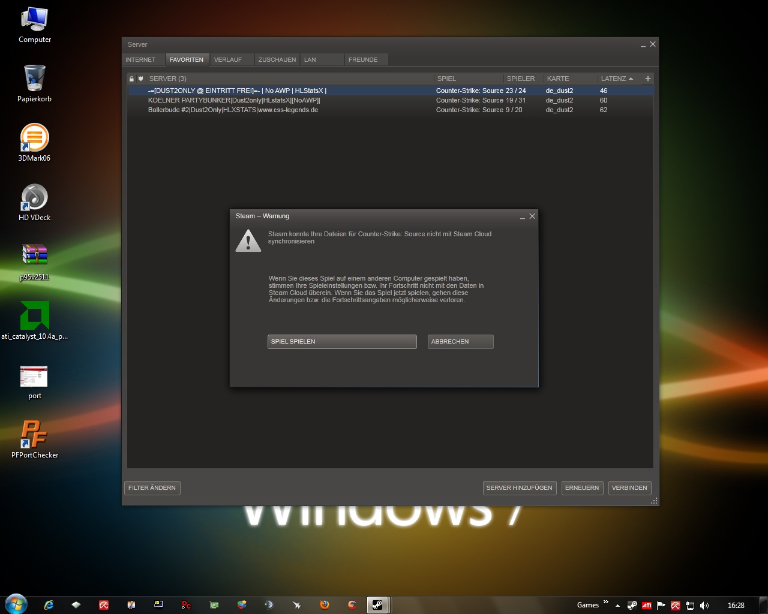Click the CCleaner taskbar shortcut
The height and width of the screenshot is (614, 768).
(x=352, y=605)
